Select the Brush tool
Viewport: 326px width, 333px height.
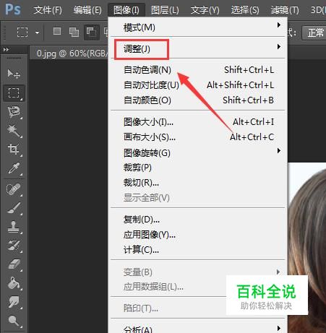14,208
